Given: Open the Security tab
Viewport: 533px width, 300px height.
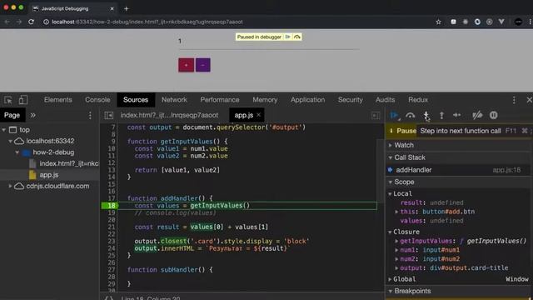Looking at the screenshot, I should point(350,100).
